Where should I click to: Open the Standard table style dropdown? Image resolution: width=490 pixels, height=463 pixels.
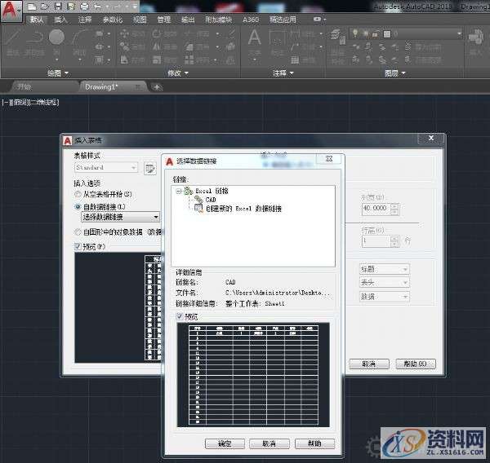[x=106, y=168]
